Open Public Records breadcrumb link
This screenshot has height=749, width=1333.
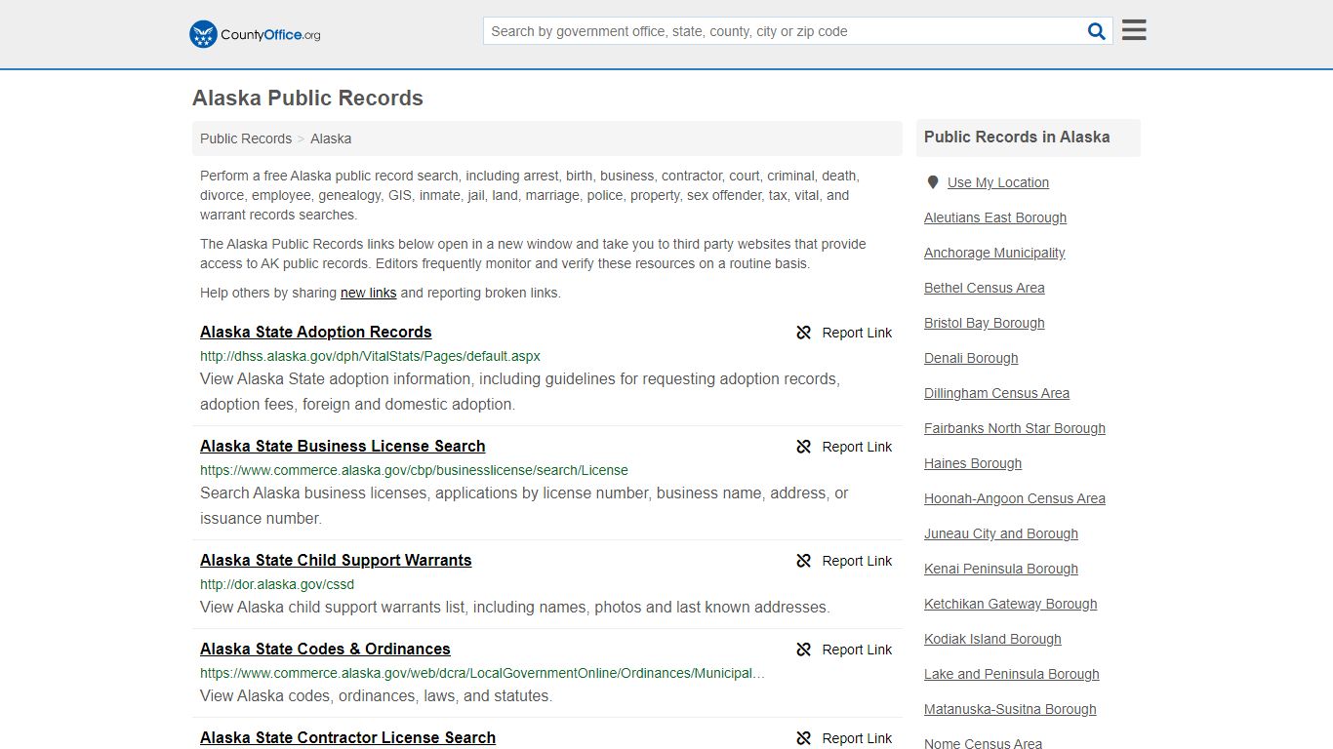click(x=246, y=138)
